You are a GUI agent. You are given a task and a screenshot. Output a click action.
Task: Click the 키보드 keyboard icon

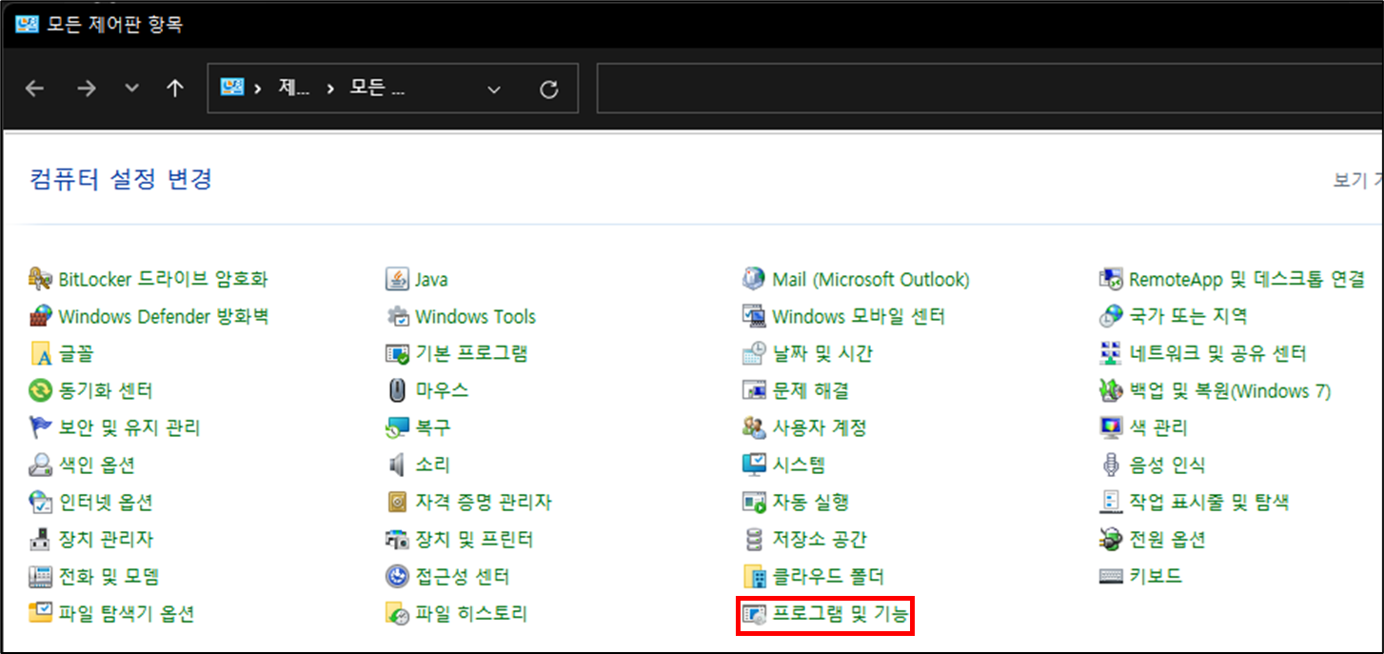[x=1111, y=576]
